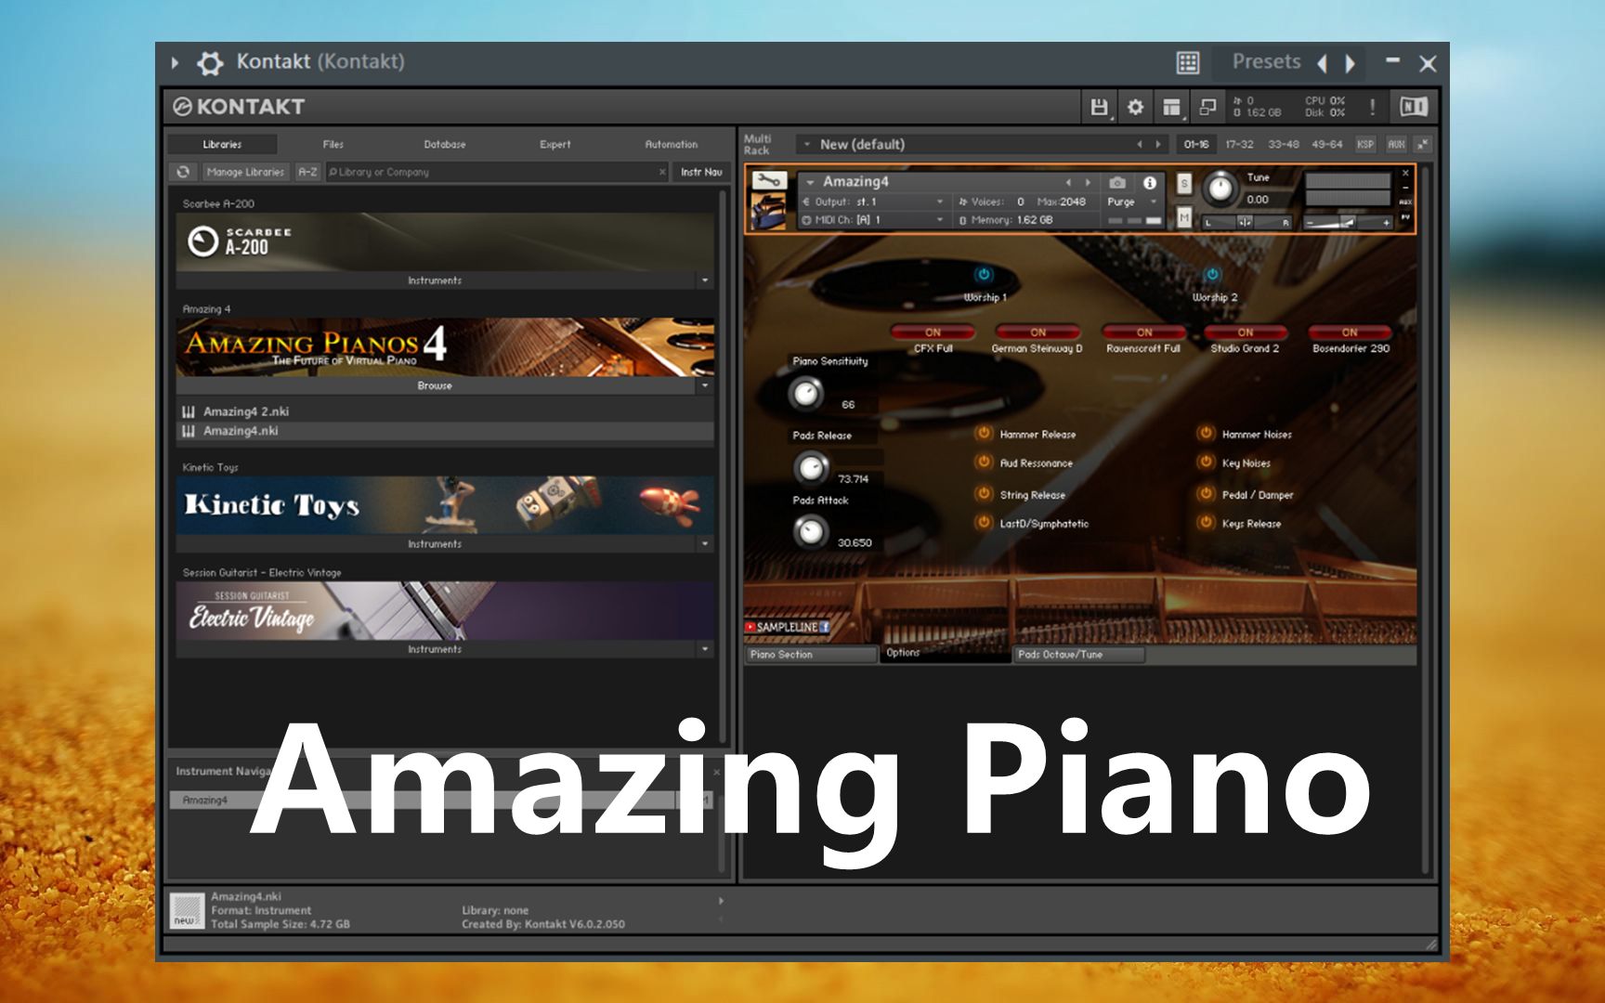Switch to the Files tab

point(333,144)
